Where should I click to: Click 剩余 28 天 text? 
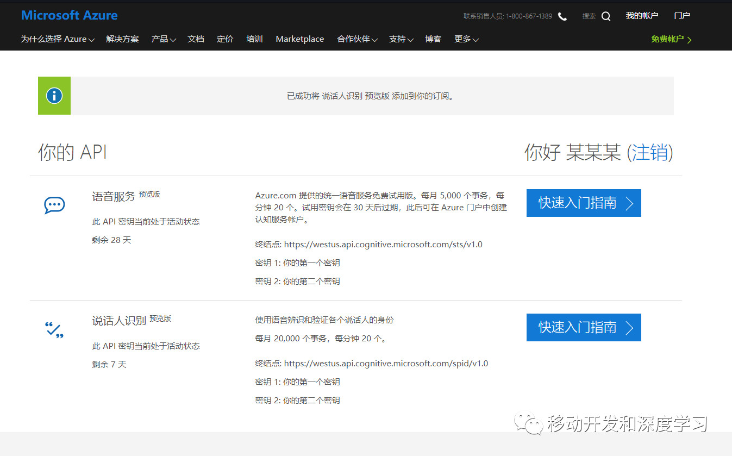click(x=111, y=240)
